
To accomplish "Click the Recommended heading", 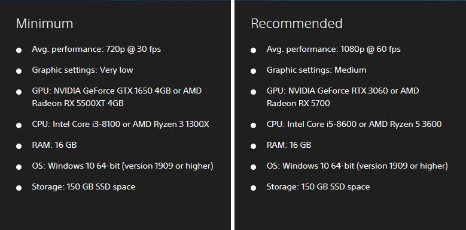I will (297, 24).
